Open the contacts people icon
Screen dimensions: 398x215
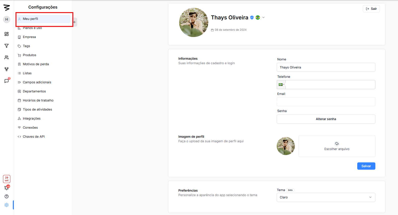(7, 57)
